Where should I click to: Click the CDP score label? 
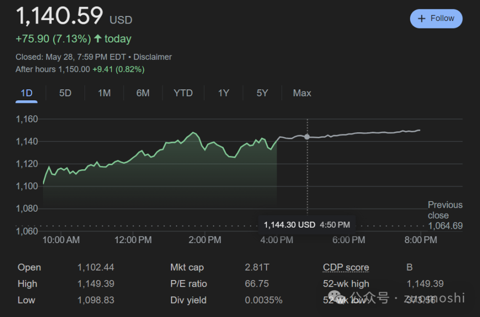click(345, 267)
